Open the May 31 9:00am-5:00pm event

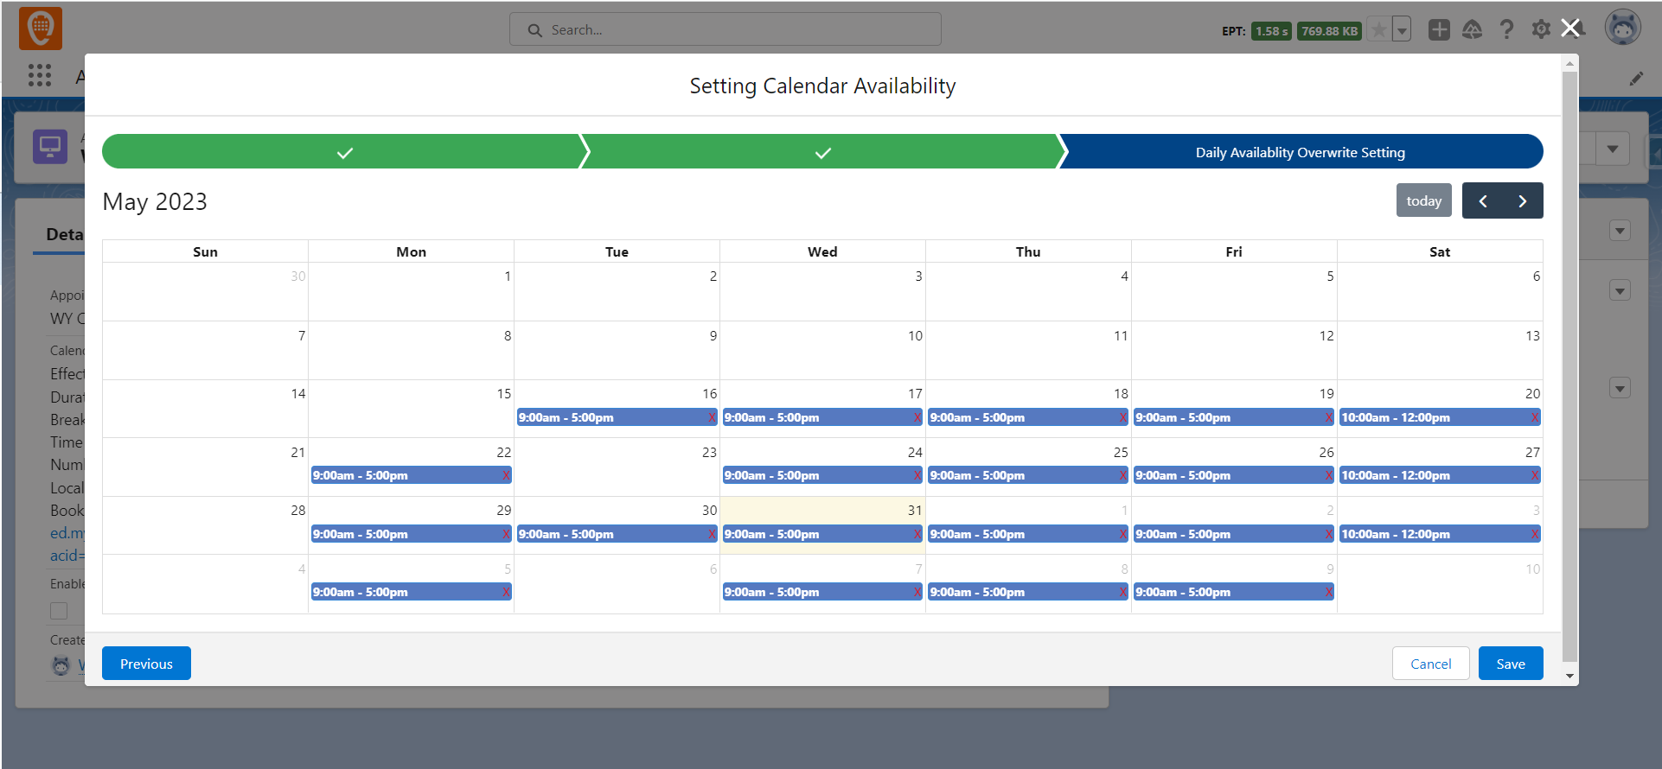point(813,535)
